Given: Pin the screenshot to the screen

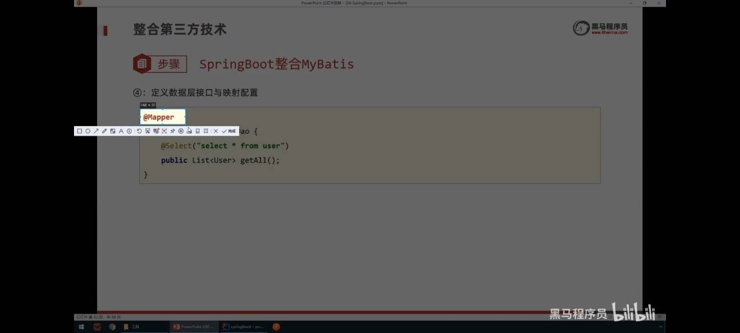Looking at the screenshot, I should point(172,131).
